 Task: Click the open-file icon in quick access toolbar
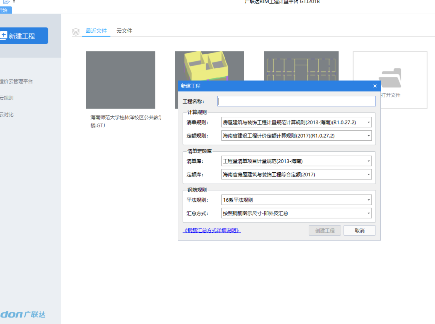[6, 2]
